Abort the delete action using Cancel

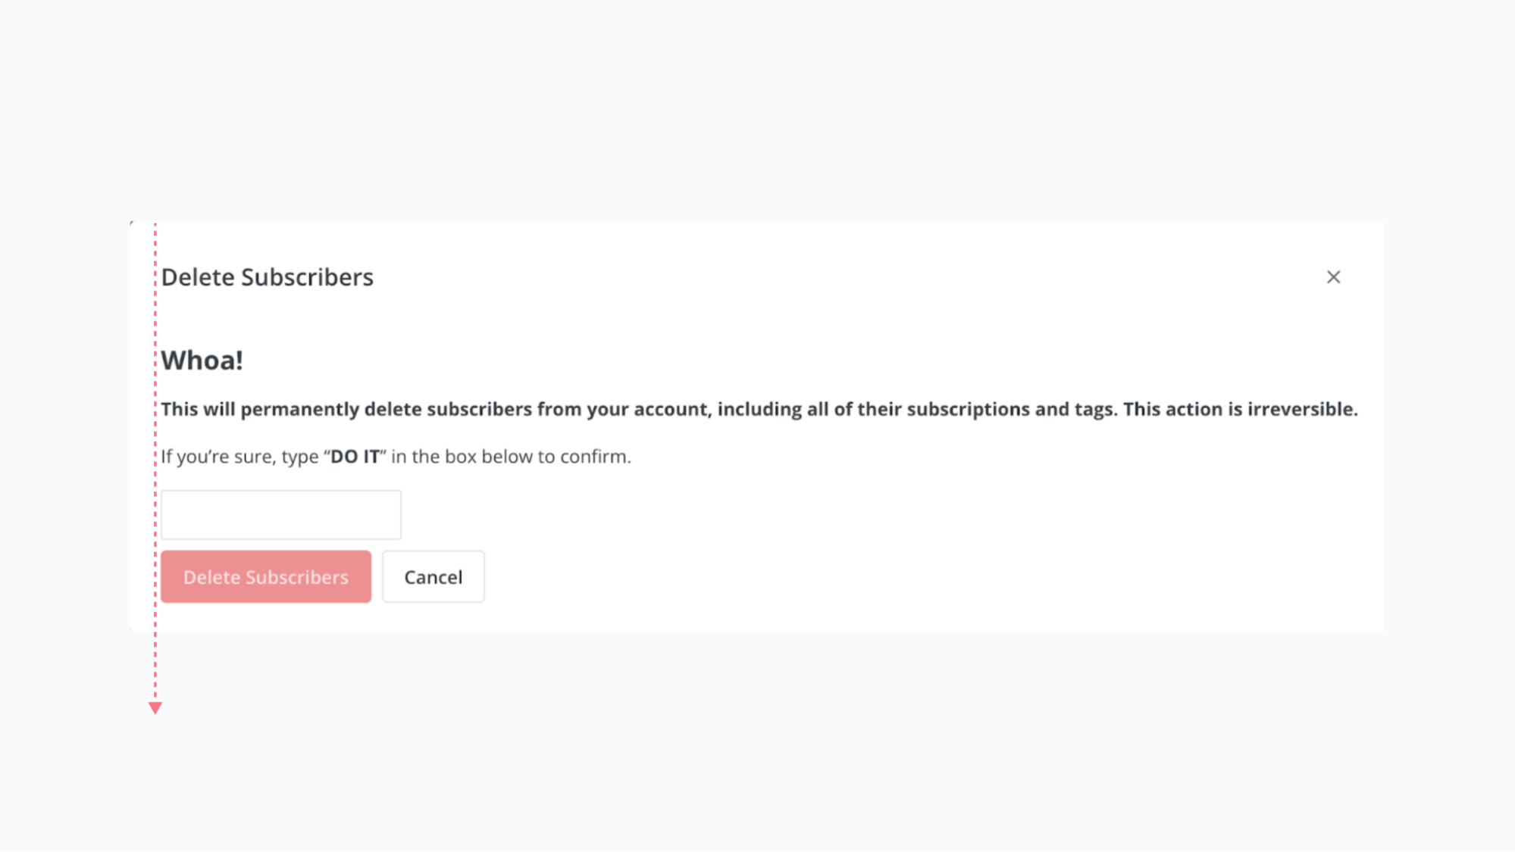(433, 576)
